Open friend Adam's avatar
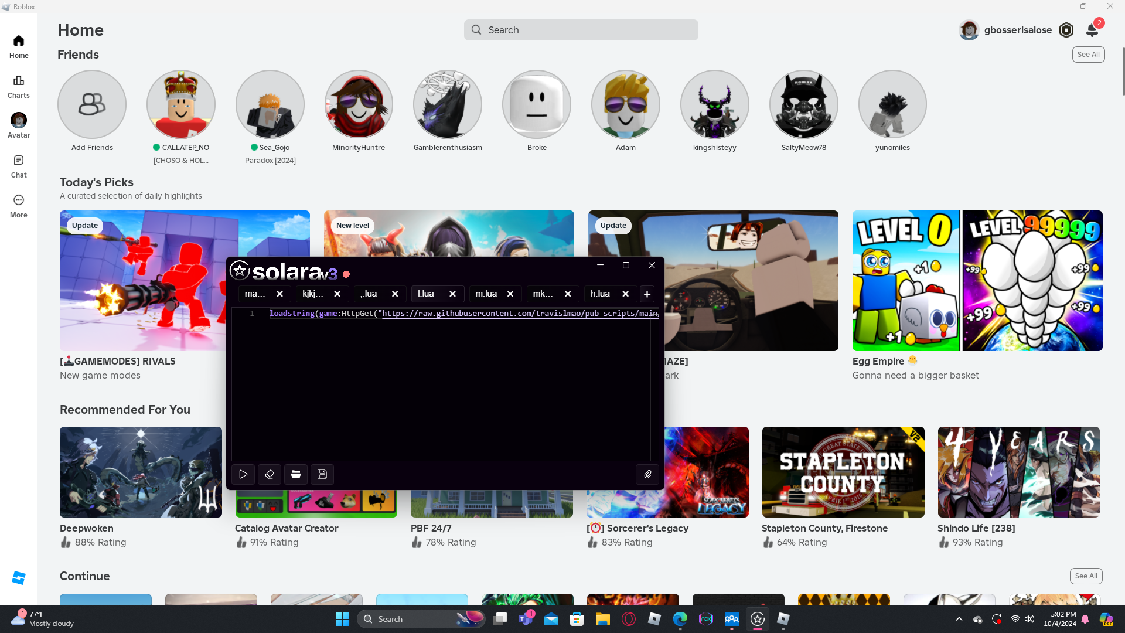 [626, 104]
